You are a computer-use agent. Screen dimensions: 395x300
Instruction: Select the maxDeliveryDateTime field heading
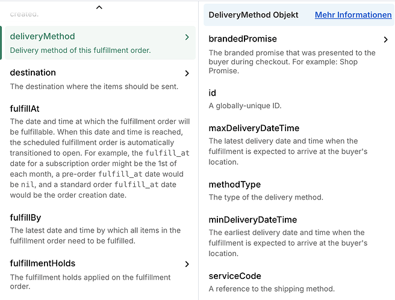[x=253, y=128]
